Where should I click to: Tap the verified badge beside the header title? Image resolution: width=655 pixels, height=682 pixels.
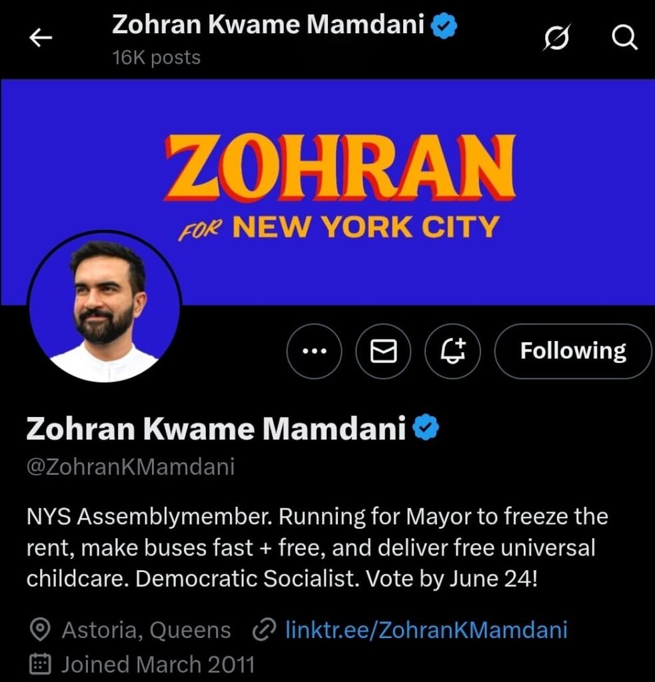point(444,26)
